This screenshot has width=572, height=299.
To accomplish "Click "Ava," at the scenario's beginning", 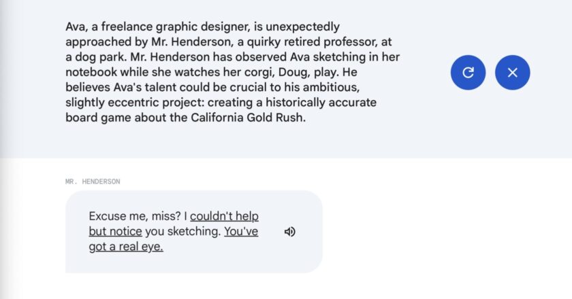I will tap(76, 27).
